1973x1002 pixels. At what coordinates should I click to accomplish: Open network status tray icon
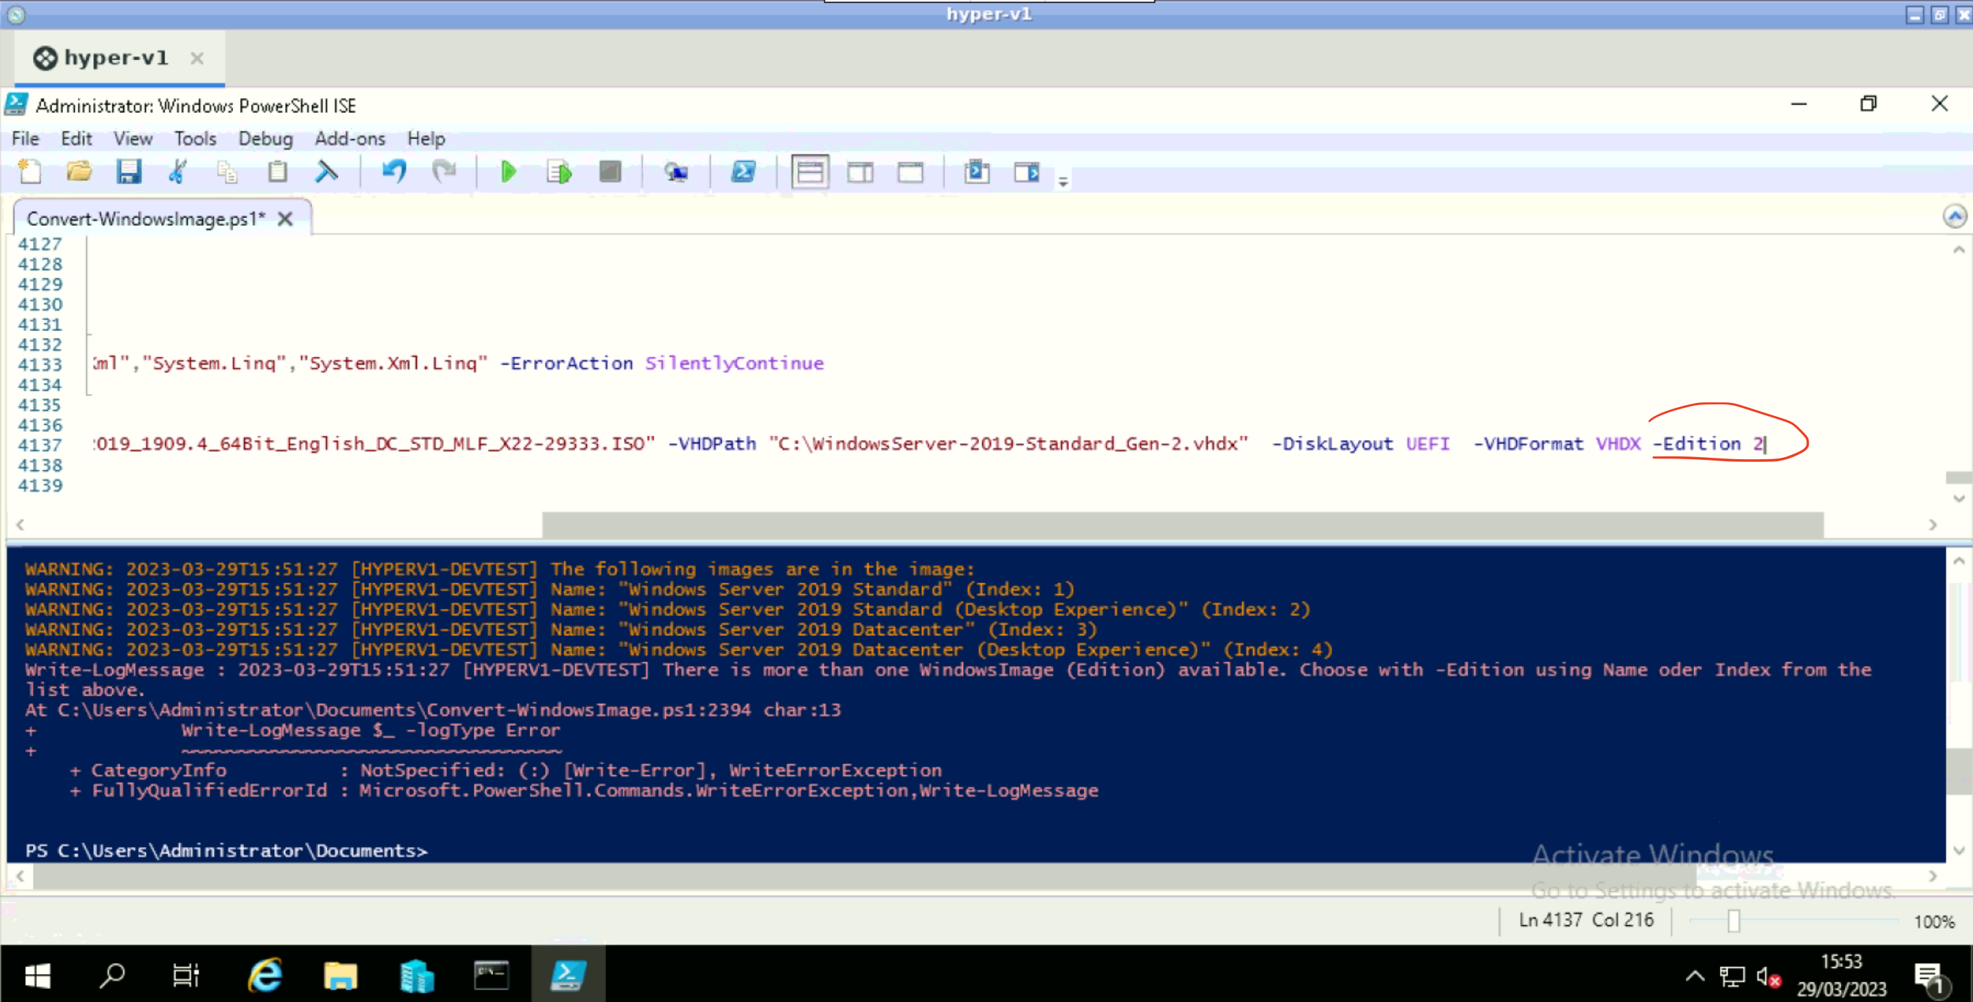click(x=1732, y=975)
